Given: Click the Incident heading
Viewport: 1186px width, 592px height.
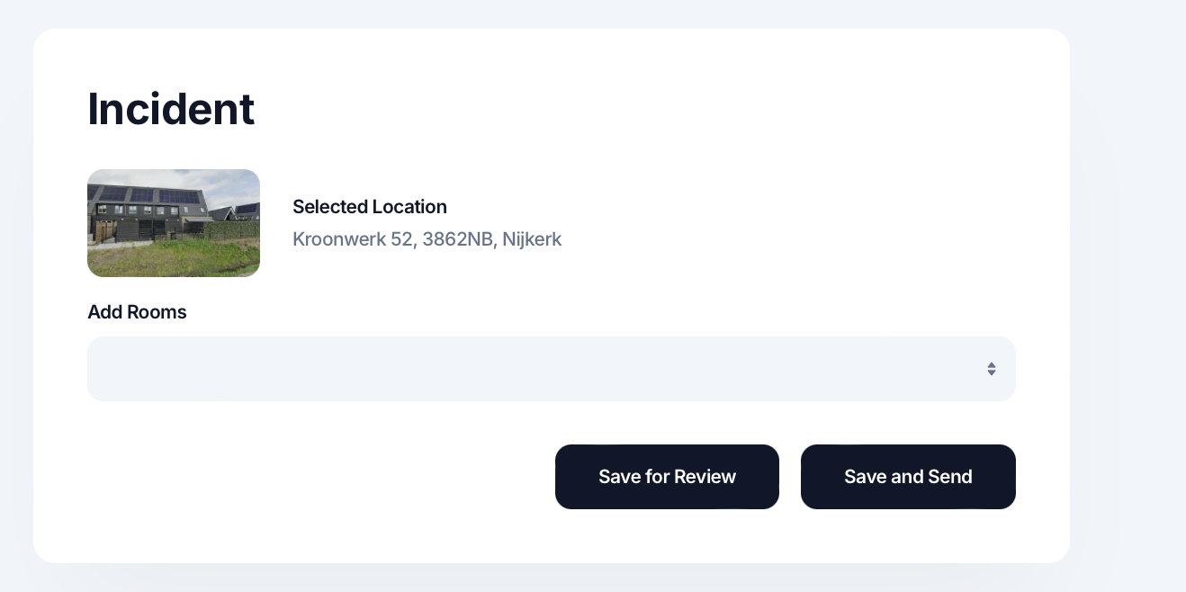Looking at the screenshot, I should click(x=171, y=109).
